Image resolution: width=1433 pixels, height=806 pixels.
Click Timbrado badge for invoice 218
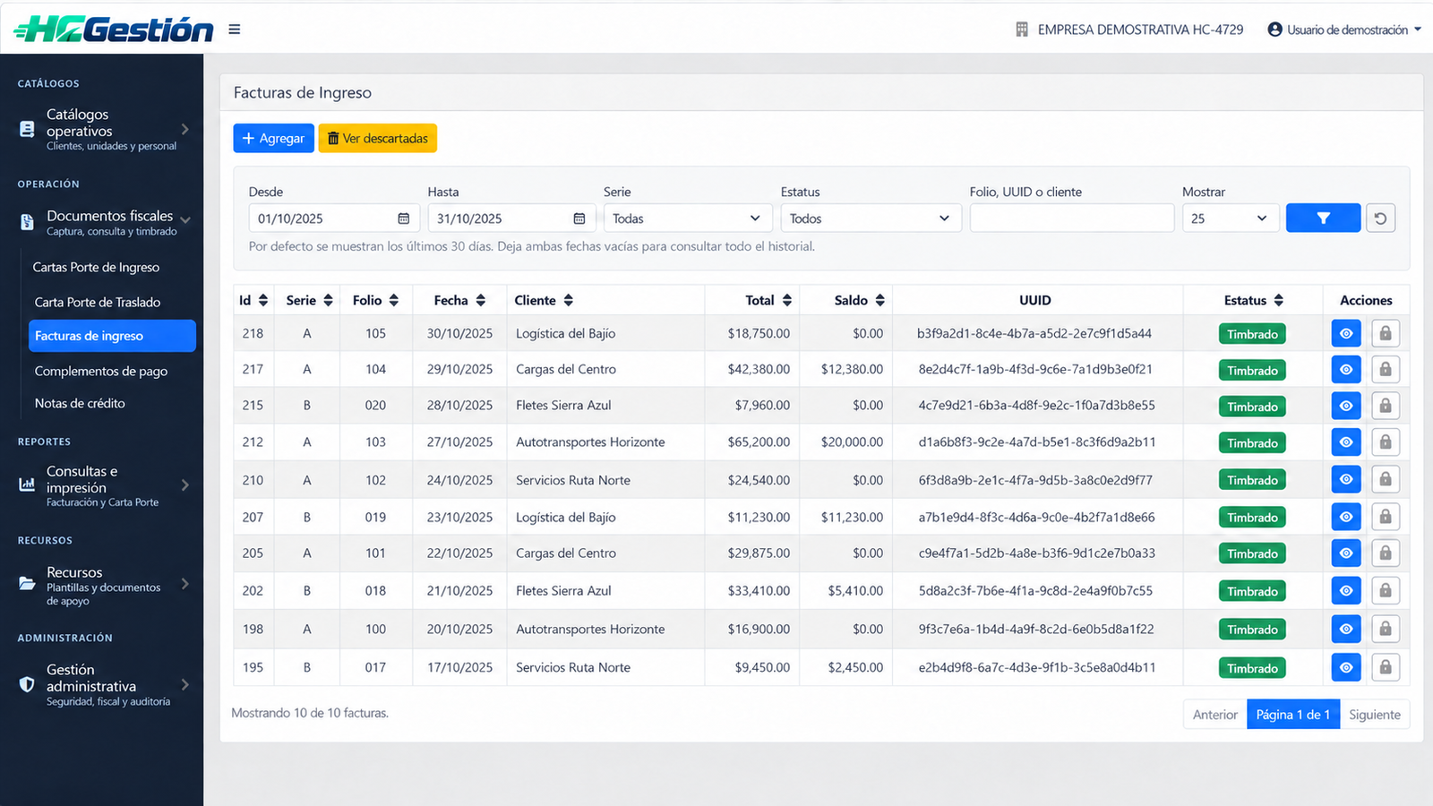tap(1252, 334)
